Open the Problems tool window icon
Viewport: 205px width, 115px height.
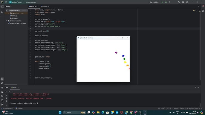point(2,100)
